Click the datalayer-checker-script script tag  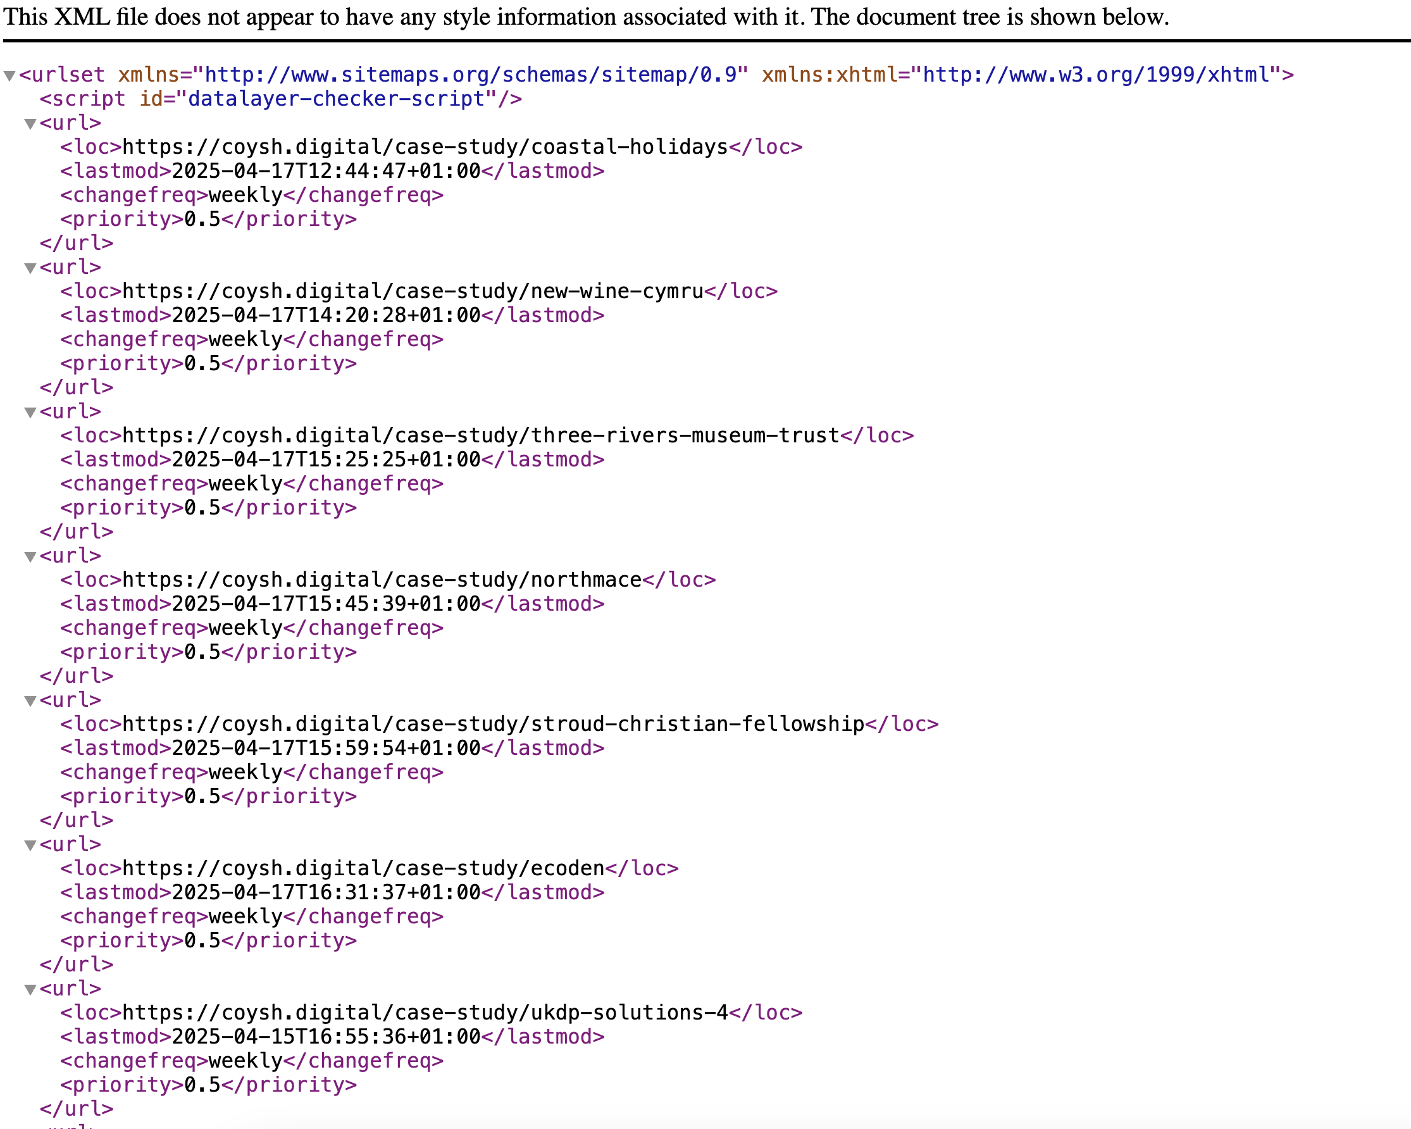coord(281,99)
